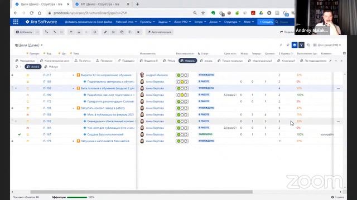
Task: Click the move down arrow in Structure toolbar
Action: 79,32
